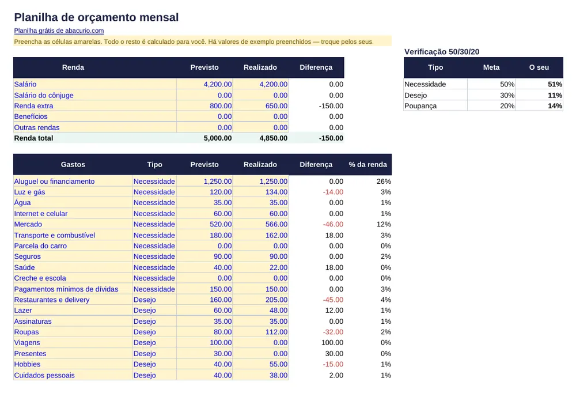Select the 'Renda total' row label
Viewport: 576px width, 393px height.
pos(33,138)
